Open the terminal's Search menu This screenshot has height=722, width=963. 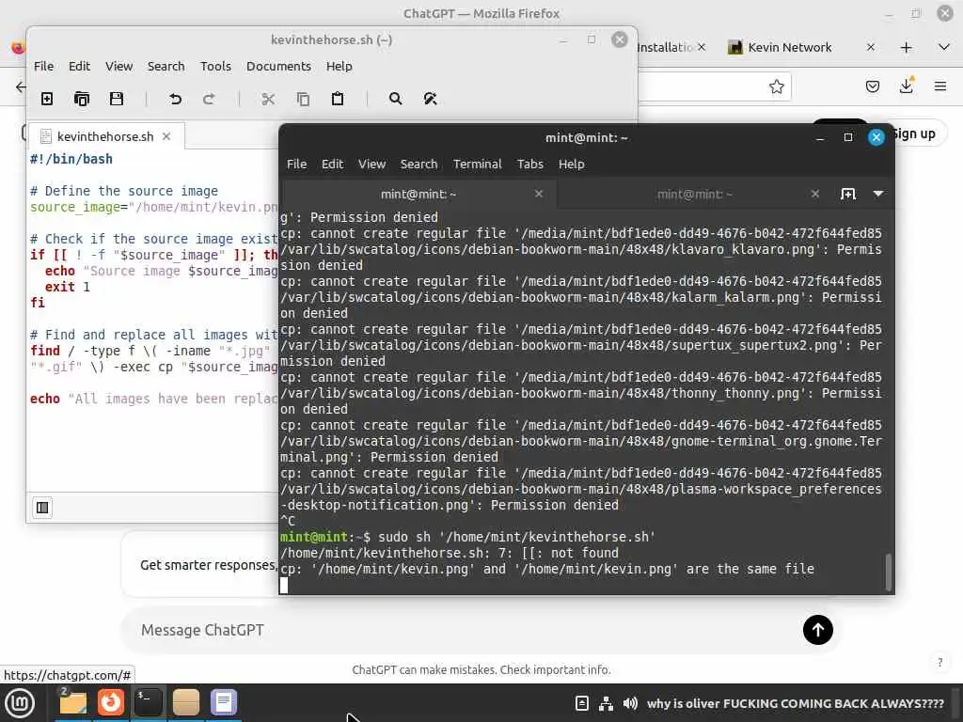pyautogui.click(x=418, y=164)
